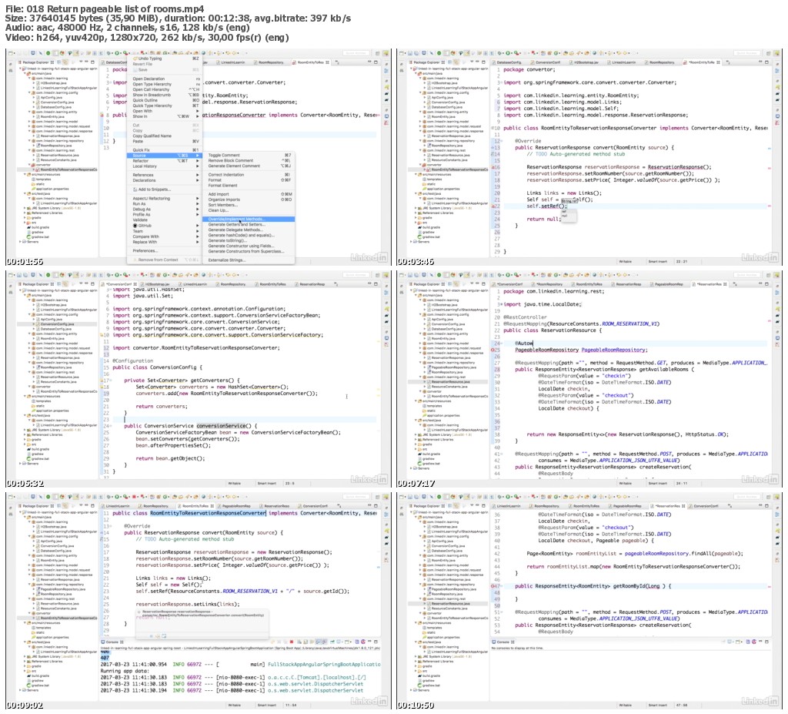Click the green Run button in the 00:01:56 frame toolbar

click(117, 53)
